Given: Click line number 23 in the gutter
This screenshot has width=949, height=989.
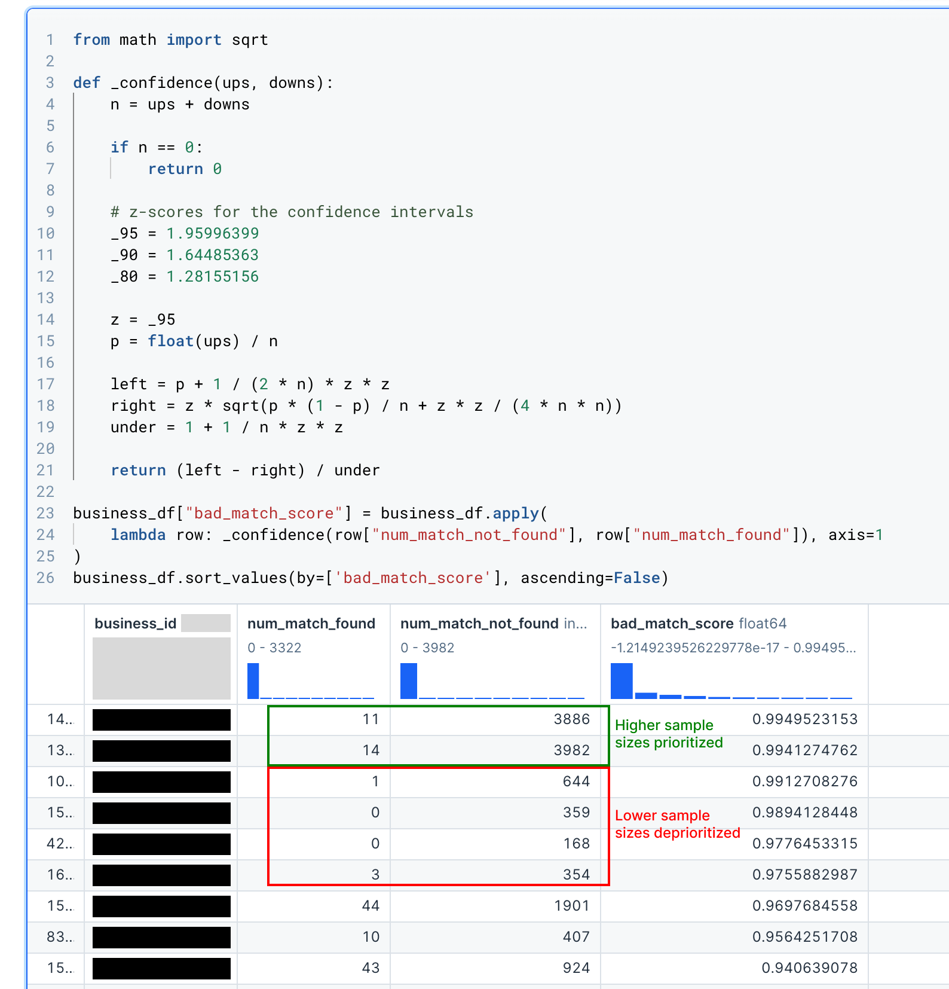Looking at the screenshot, I should tap(45, 514).
